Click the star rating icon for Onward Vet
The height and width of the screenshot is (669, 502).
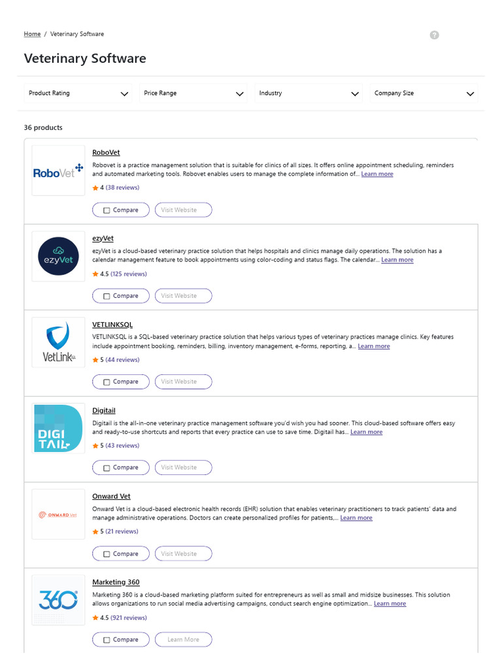tap(95, 532)
